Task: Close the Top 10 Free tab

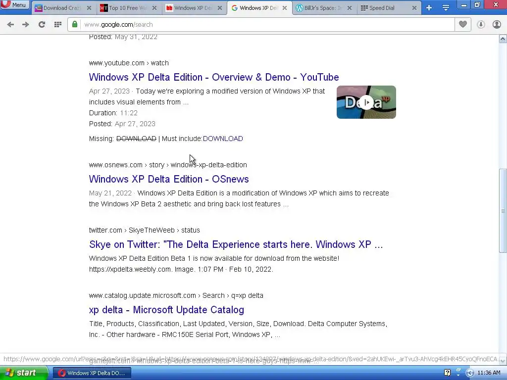Action: click(154, 8)
